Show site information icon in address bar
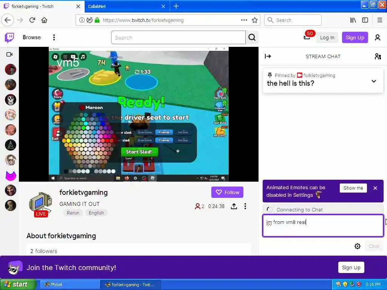The width and height of the screenshot is (387, 290). 82,20
